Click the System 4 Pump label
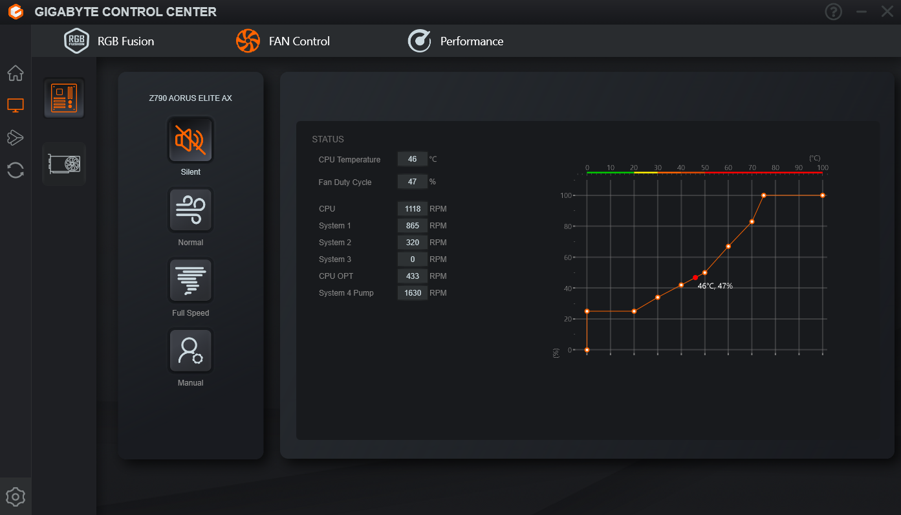This screenshot has height=515, width=901. click(346, 293)
